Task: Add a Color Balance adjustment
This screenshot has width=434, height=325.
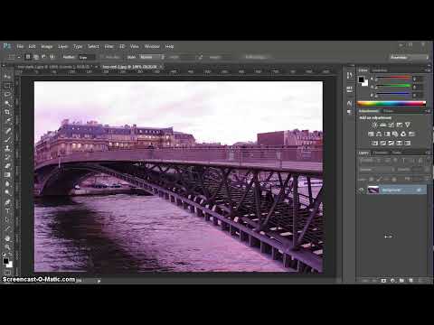Action: pyautogui.click(x=379, y=134)
